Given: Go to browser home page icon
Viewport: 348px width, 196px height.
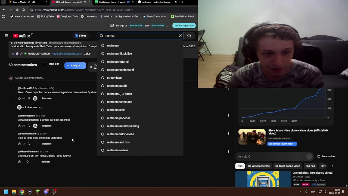Looking at the screenshot, I should coord(24,10).
